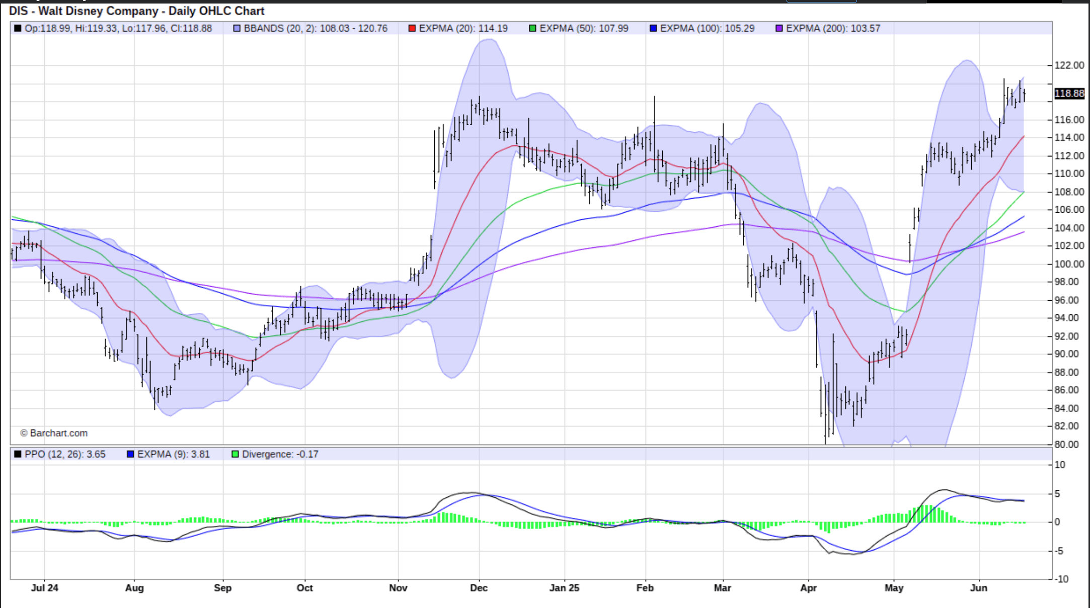Click the Barchart.com copyright text
The width and height of the screenshot is (1090, 608).
[54, 433]
